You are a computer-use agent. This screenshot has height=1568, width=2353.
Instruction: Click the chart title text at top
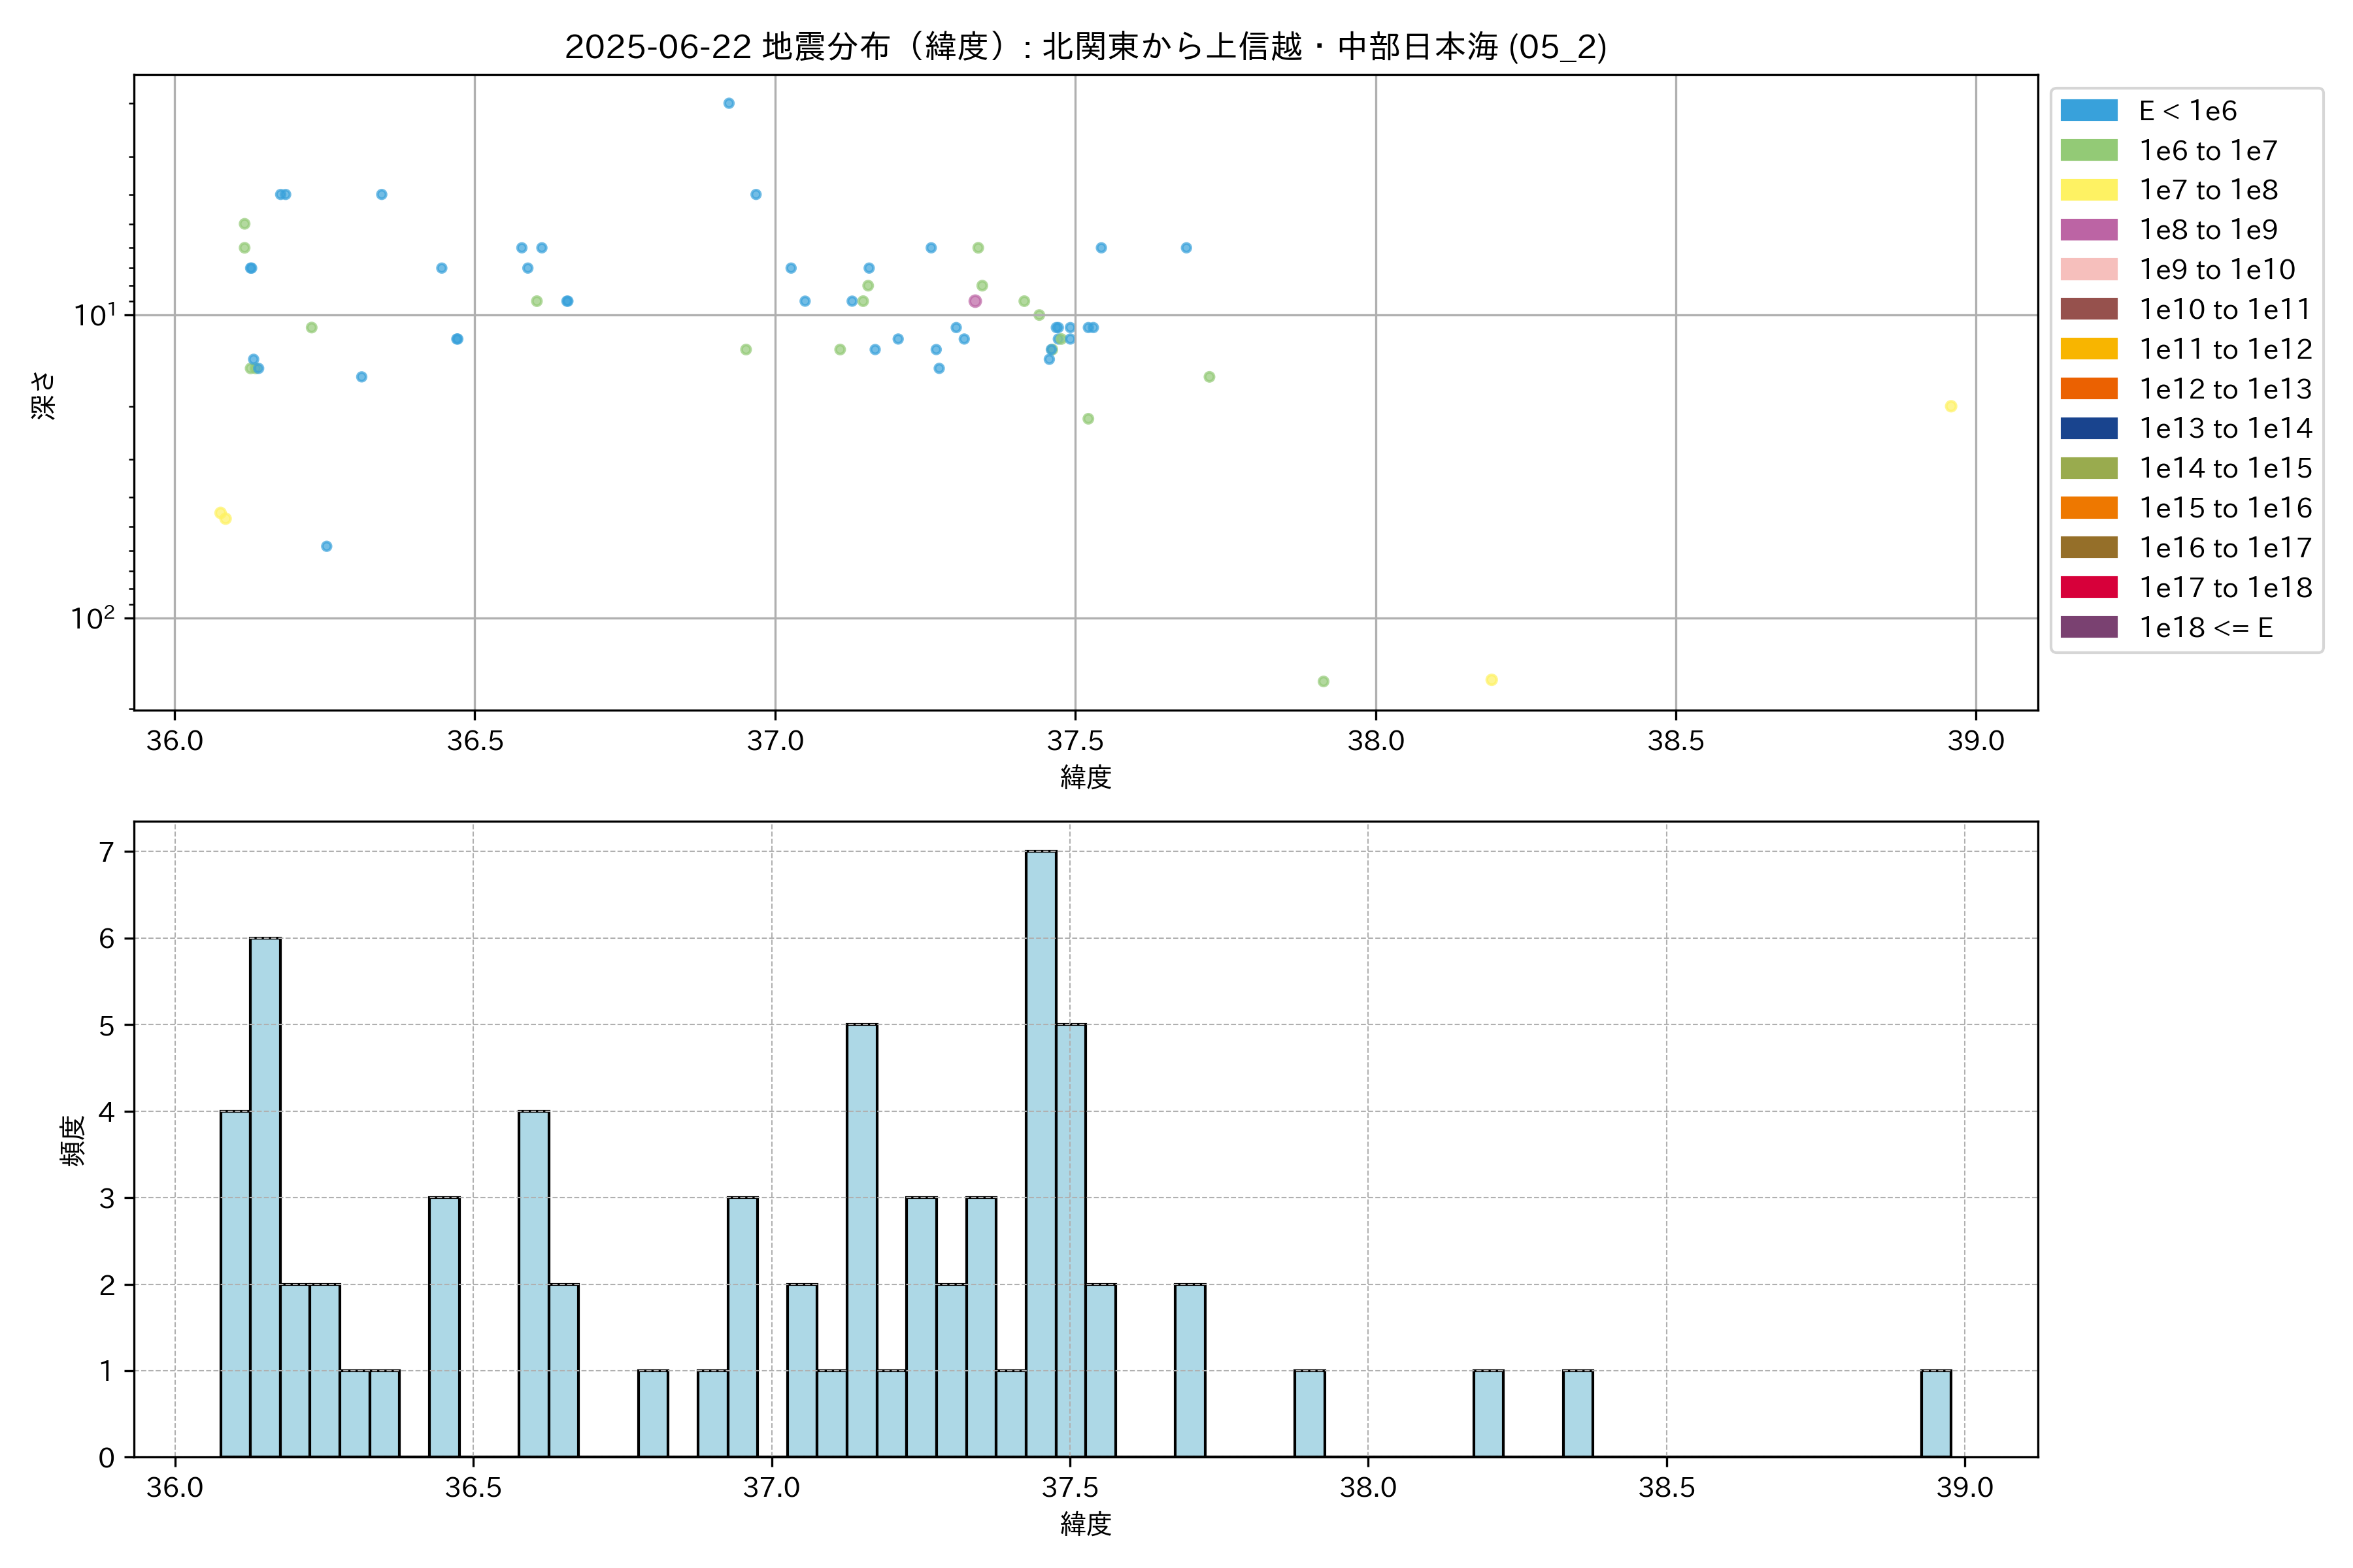tap(1086, 46)
